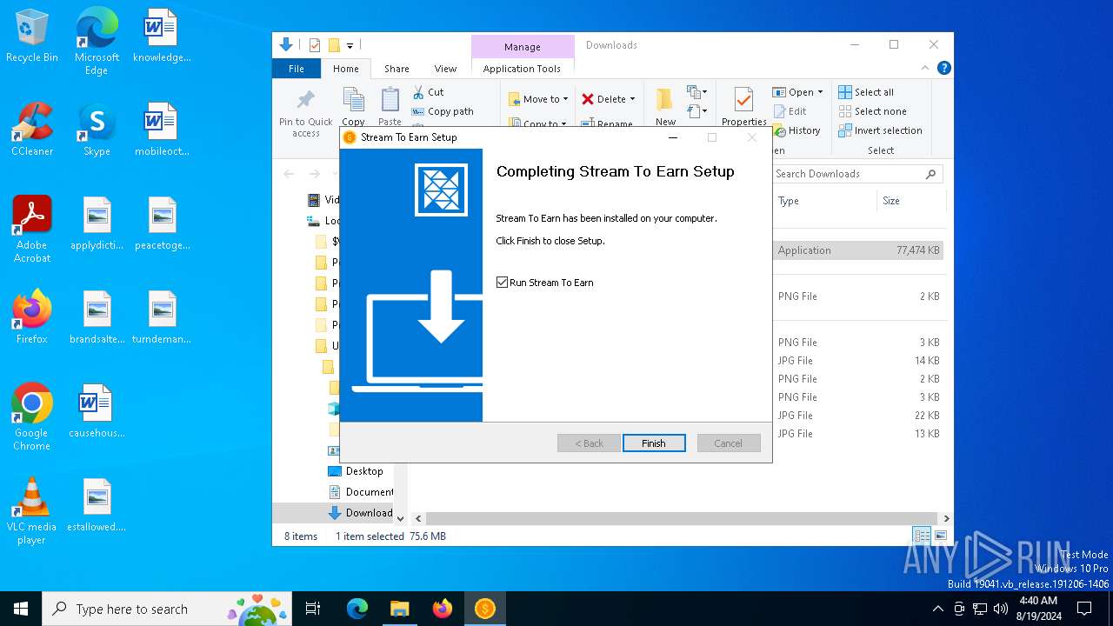Screen dimensions: 1113x626
Task: Select the brandsalte image file on desktop
Action: click(x=97, y=317)
